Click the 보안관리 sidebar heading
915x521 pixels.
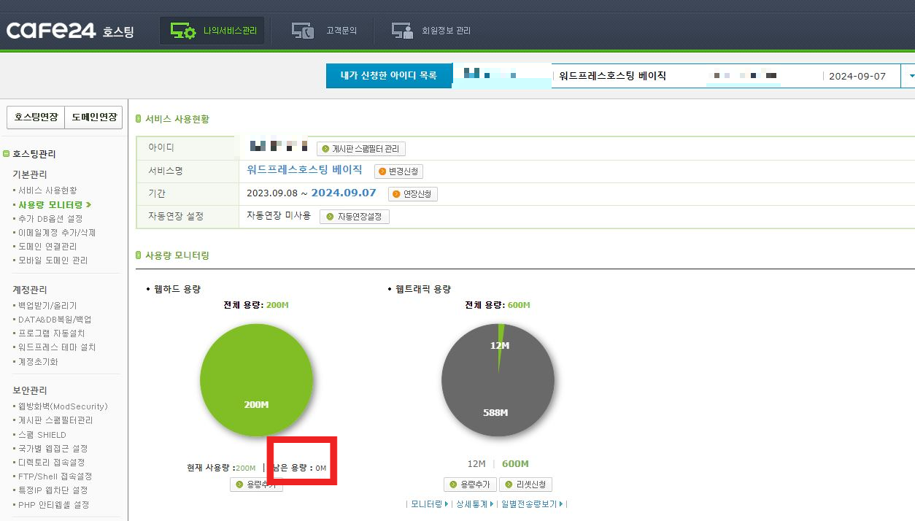click(30, 390)
